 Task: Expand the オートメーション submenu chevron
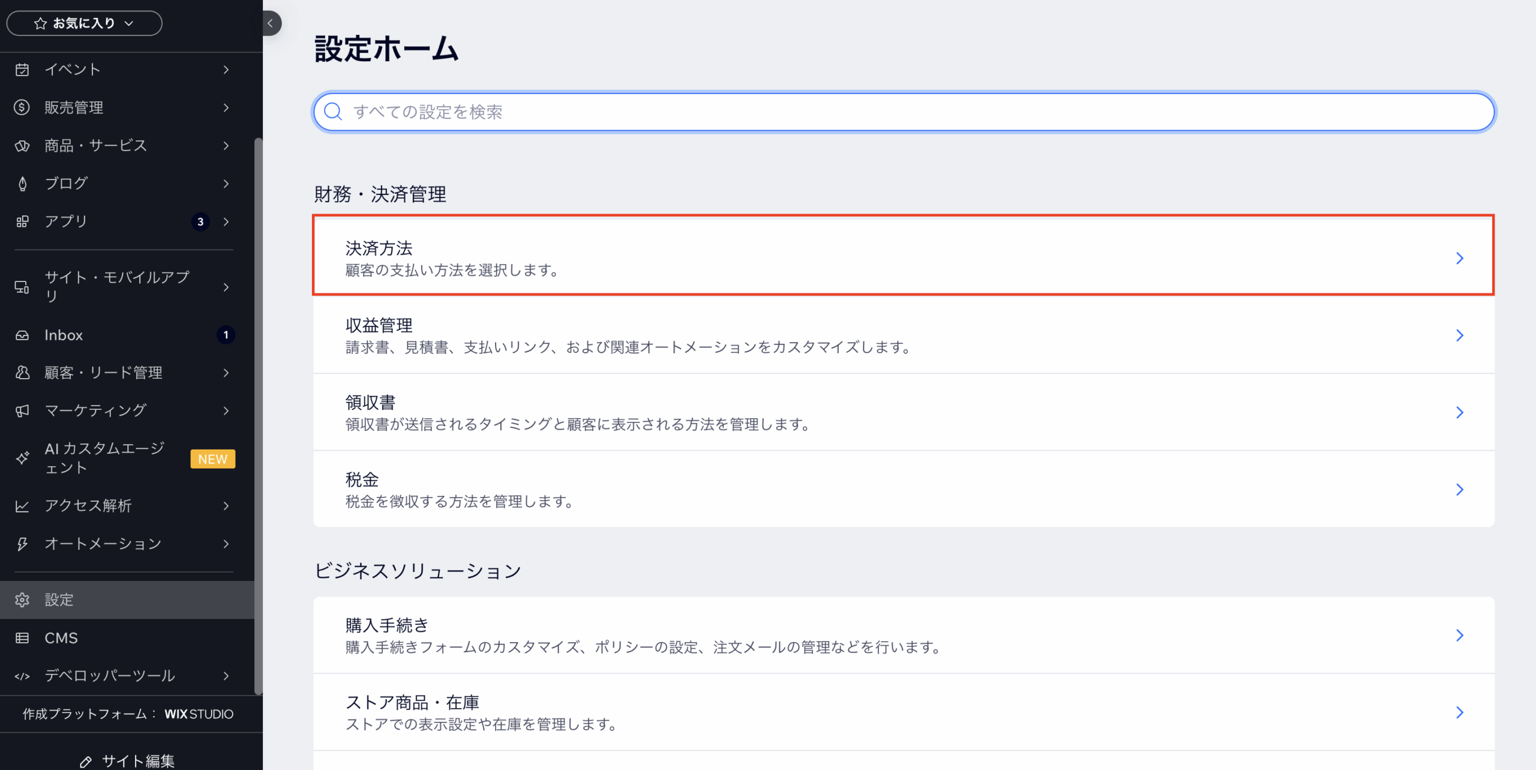[x=226, y=544]
